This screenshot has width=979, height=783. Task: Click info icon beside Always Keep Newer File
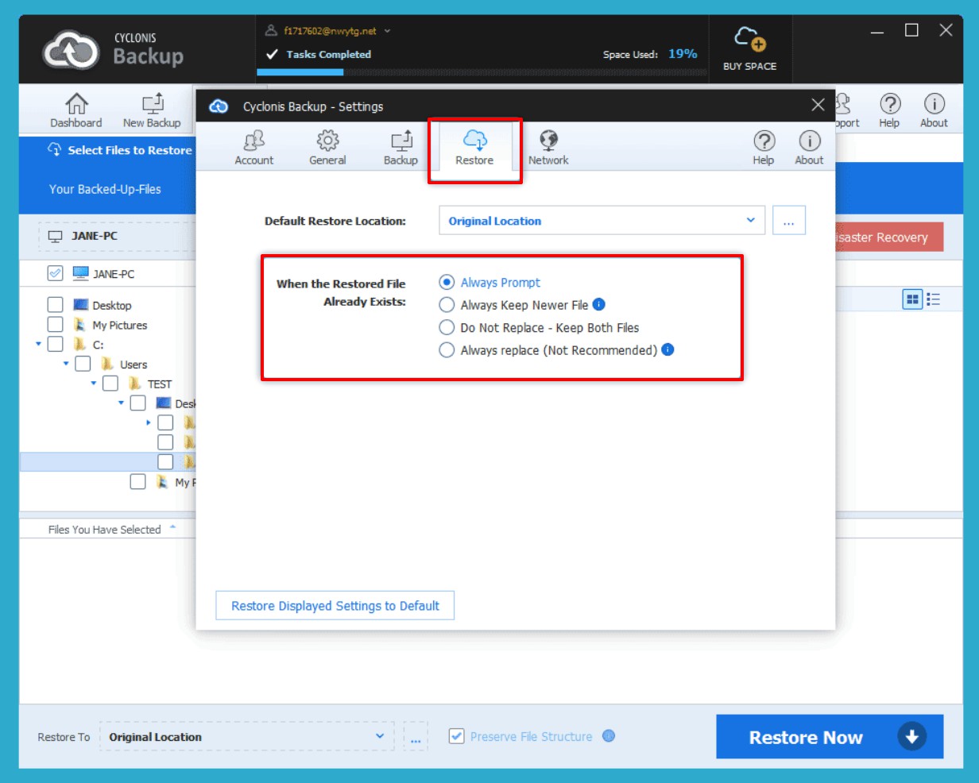pos(599,304)
